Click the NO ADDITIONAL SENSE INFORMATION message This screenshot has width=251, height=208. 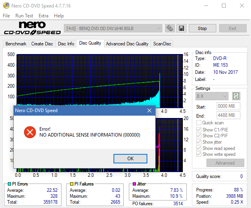tap(90, 135)
